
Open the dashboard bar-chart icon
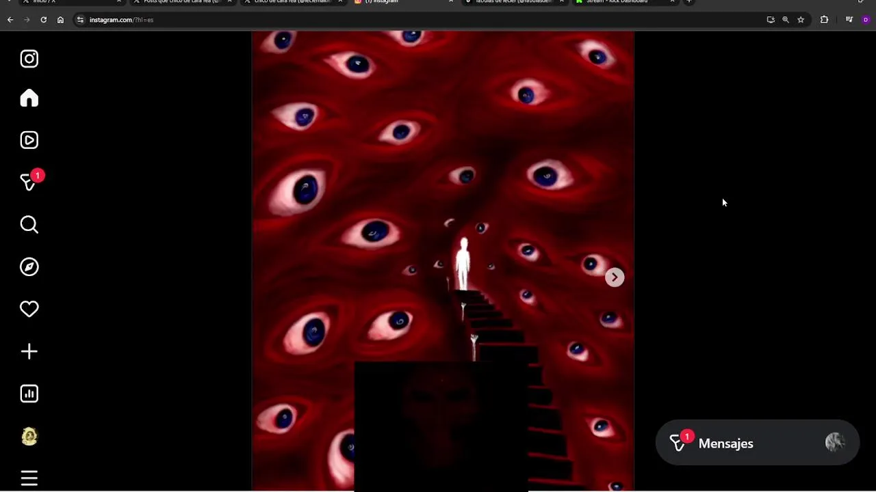(29, 394)
